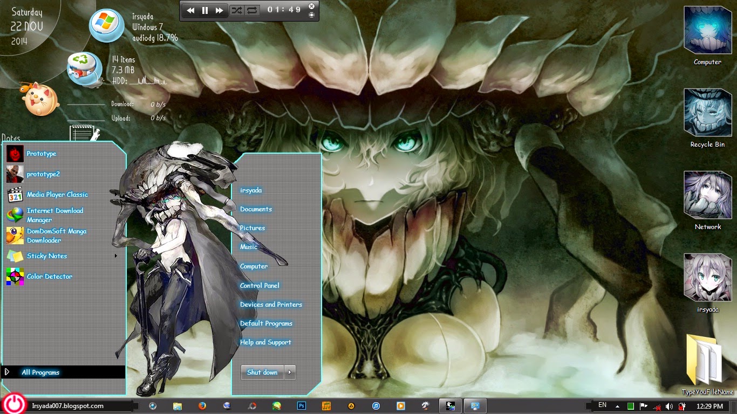Viewport: 737px width, 414px height.
Task: Skip to next track in player widget
Action: 219,10
